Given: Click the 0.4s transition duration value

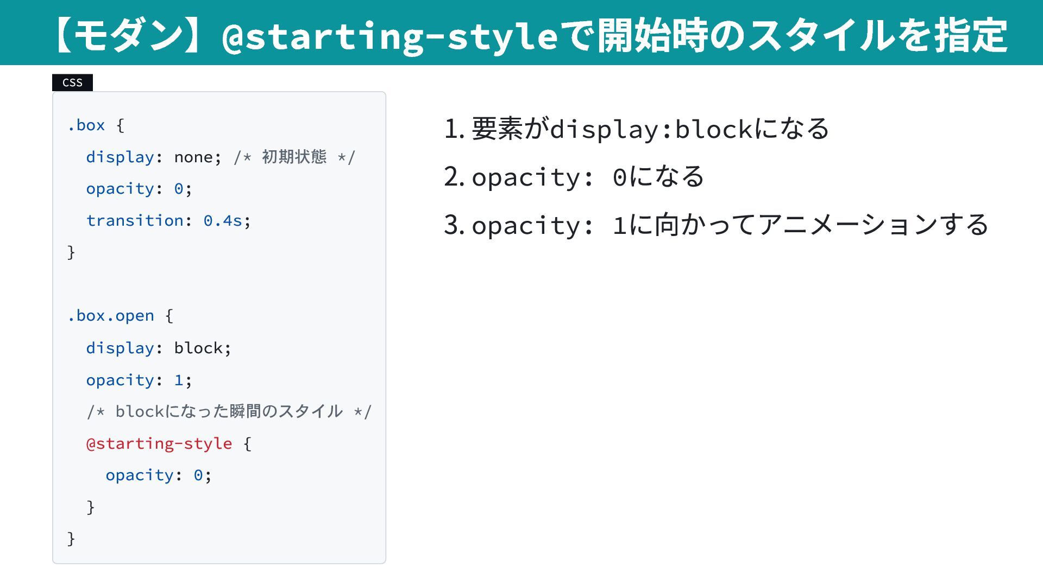Looking at the screenshot, I should pos(223,221).
